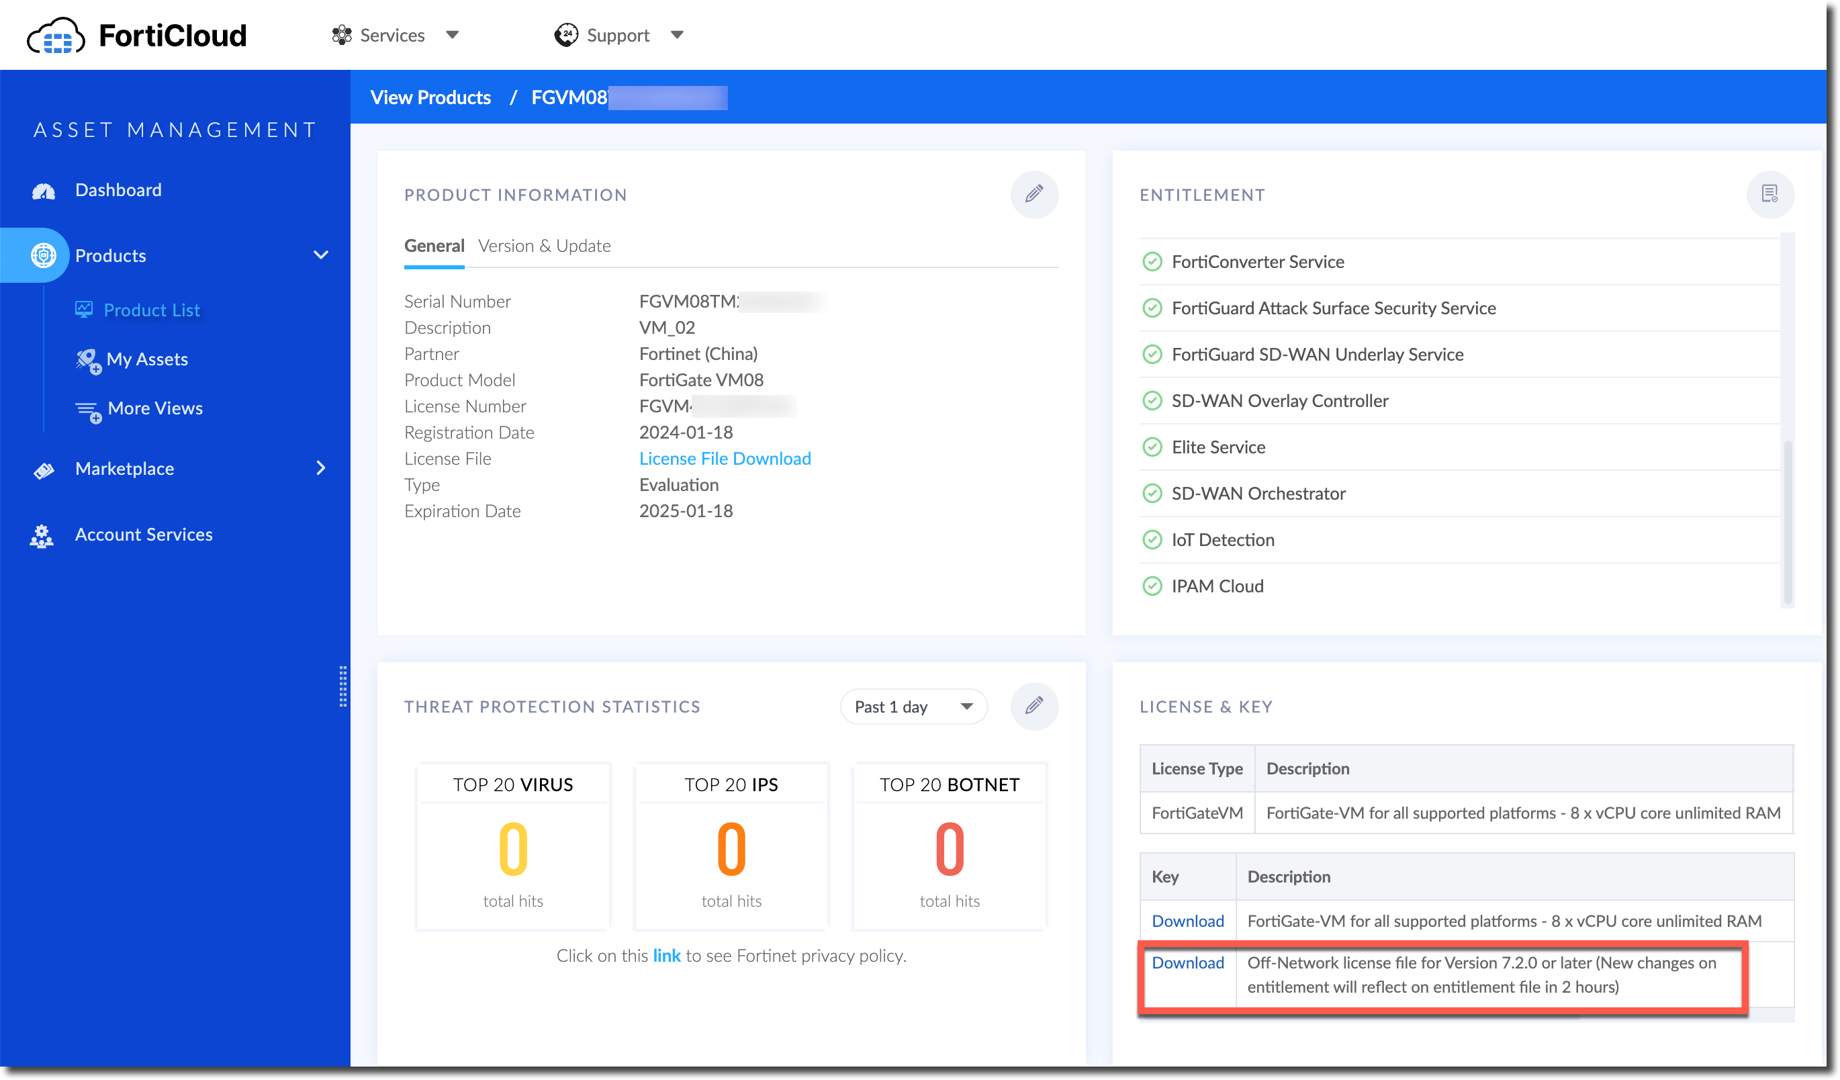Image resolution: width=1840 pixels, height=1080 pixels.
Task: Collapse the Products sidebar section
Action: 320,255
